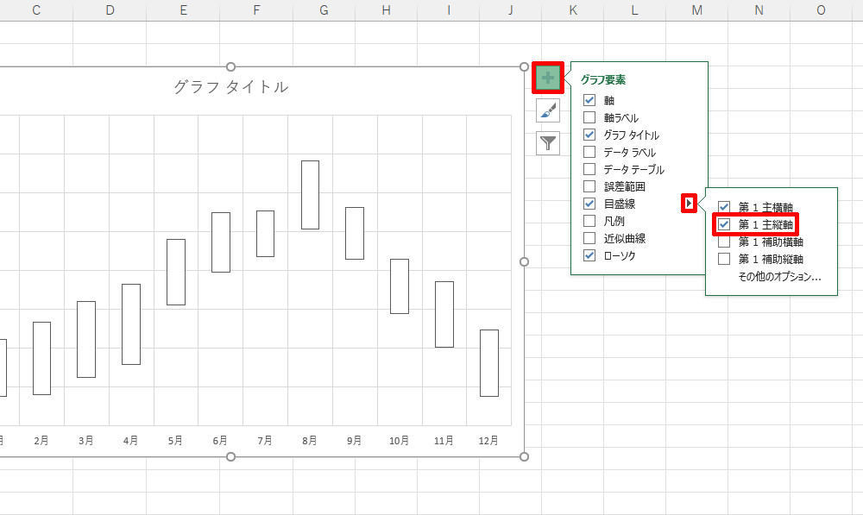Click the 11月 axis label
The width and height of the screenshot is (863, 515).
click(x=444, y=440)
